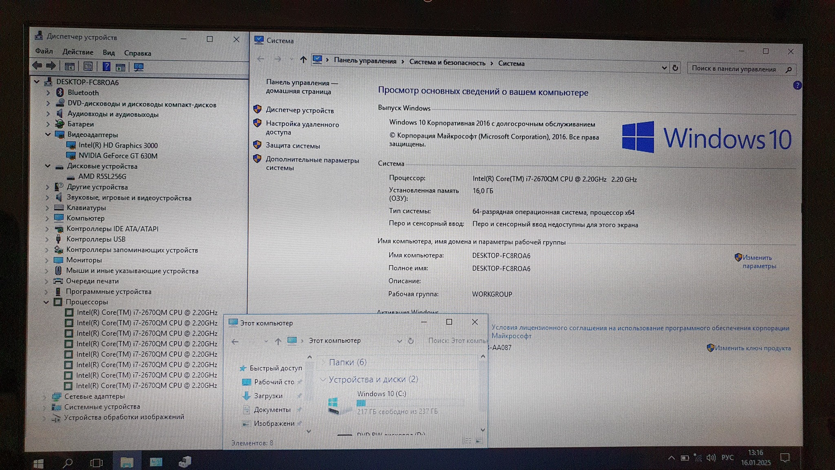
Task: Click the Properties icon in Device Manager toolbar
Action: coord(88,67)
